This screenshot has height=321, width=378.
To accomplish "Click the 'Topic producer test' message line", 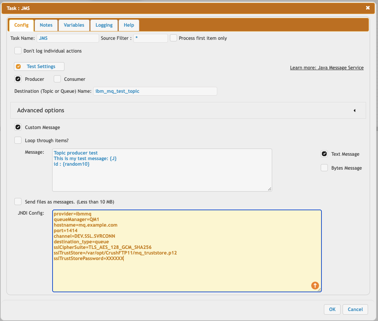I will pos(76,153).
